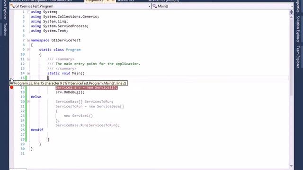
Task: Click the 'Program.cs, line 15 character 9' tooltip
Action: click(68, 83)
